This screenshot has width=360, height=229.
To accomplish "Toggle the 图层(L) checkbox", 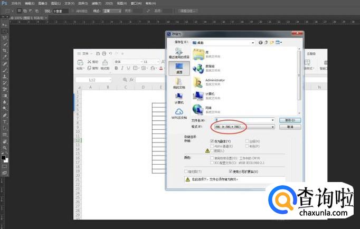I will pos(212,151).
